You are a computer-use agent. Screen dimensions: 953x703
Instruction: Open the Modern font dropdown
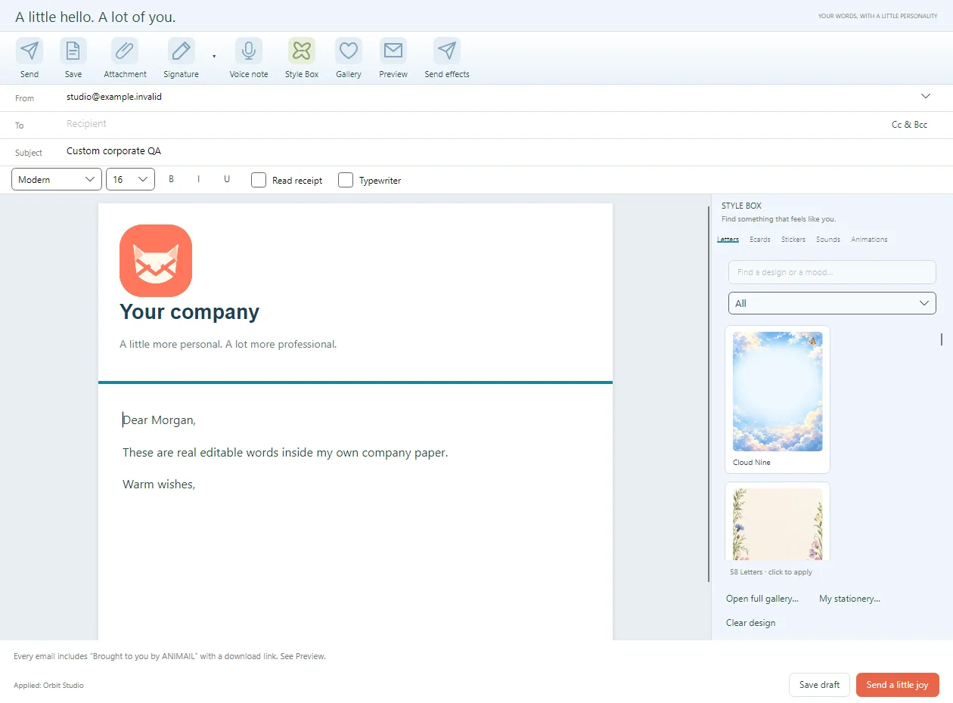click(57, 179)
